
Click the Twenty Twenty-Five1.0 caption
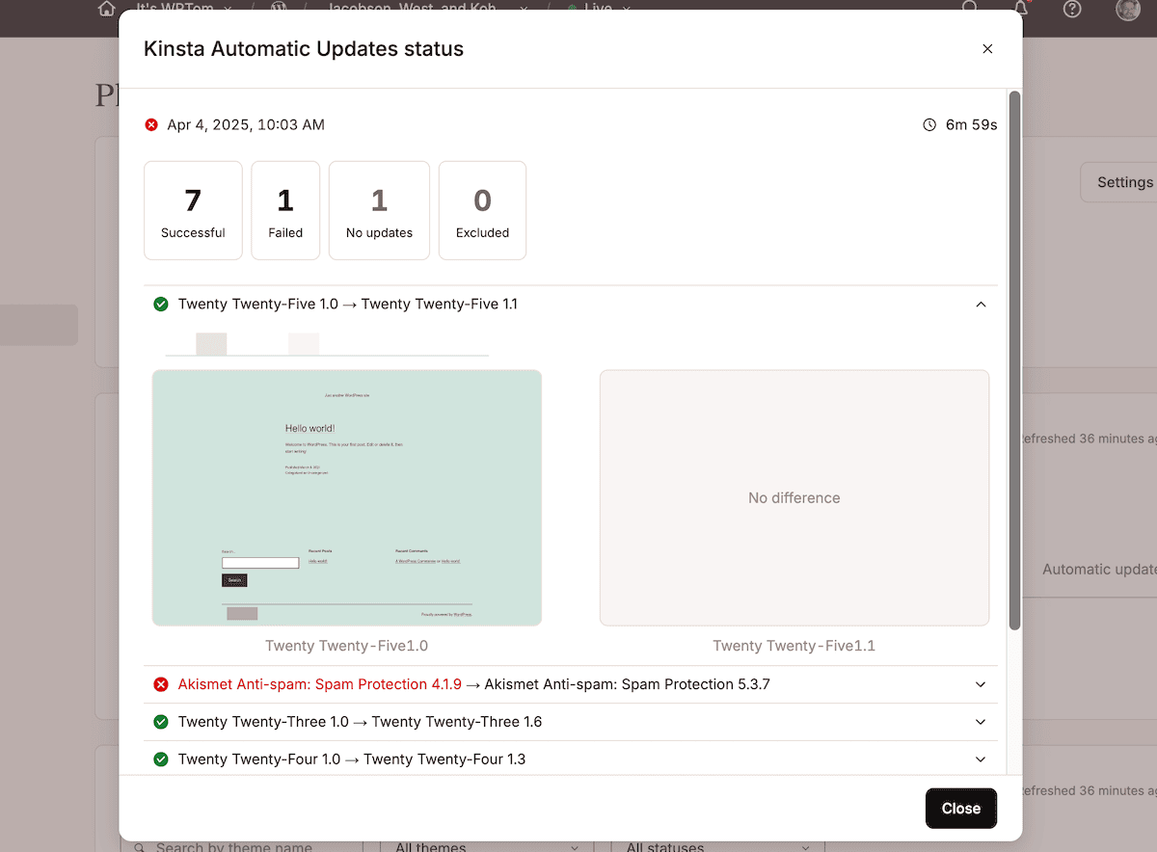(347, 646)
